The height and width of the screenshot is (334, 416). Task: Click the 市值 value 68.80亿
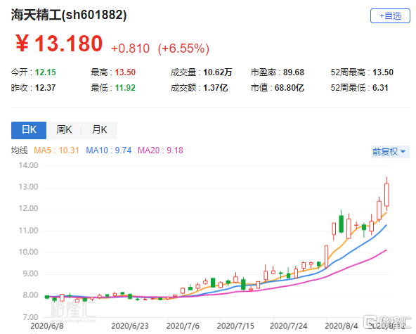click(290, 88)
